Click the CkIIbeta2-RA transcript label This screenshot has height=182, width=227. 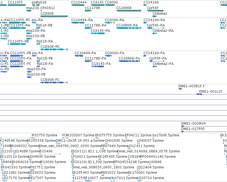point(163,30)
